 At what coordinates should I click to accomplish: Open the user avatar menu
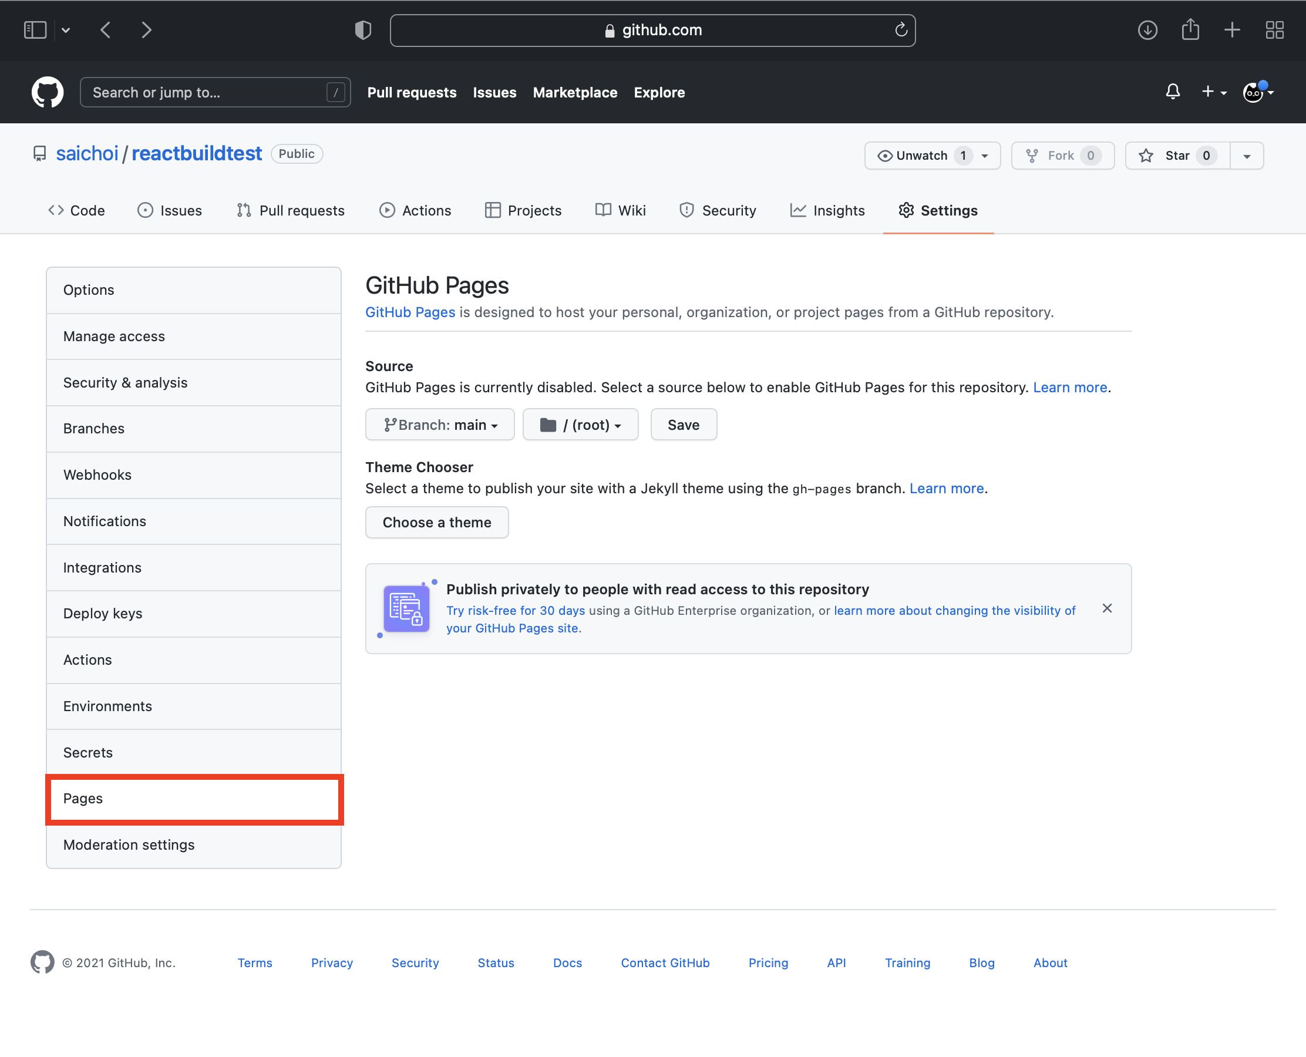click(x=1258, y=92)
